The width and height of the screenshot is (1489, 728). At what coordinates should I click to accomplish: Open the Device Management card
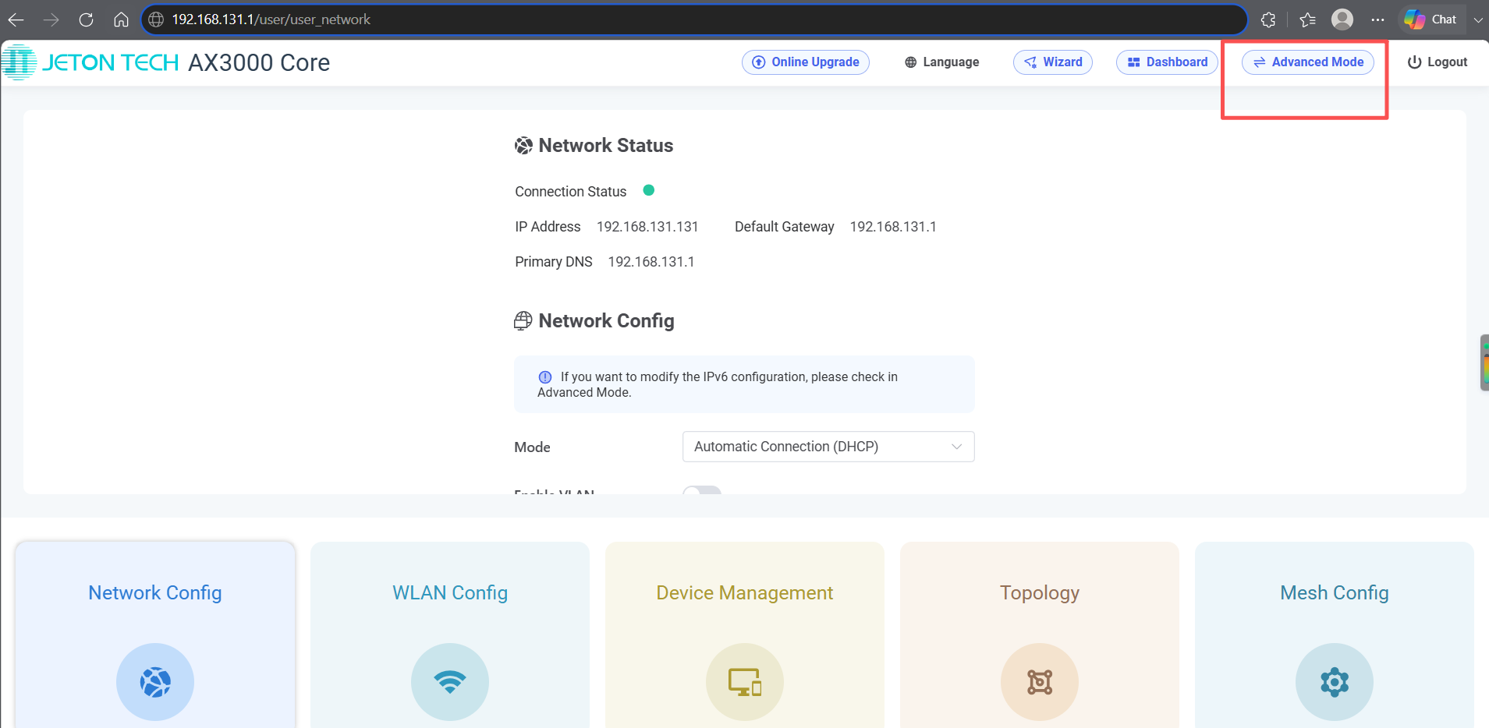[745, 634]
